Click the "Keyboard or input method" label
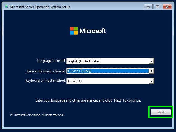 tap(46, 81)
